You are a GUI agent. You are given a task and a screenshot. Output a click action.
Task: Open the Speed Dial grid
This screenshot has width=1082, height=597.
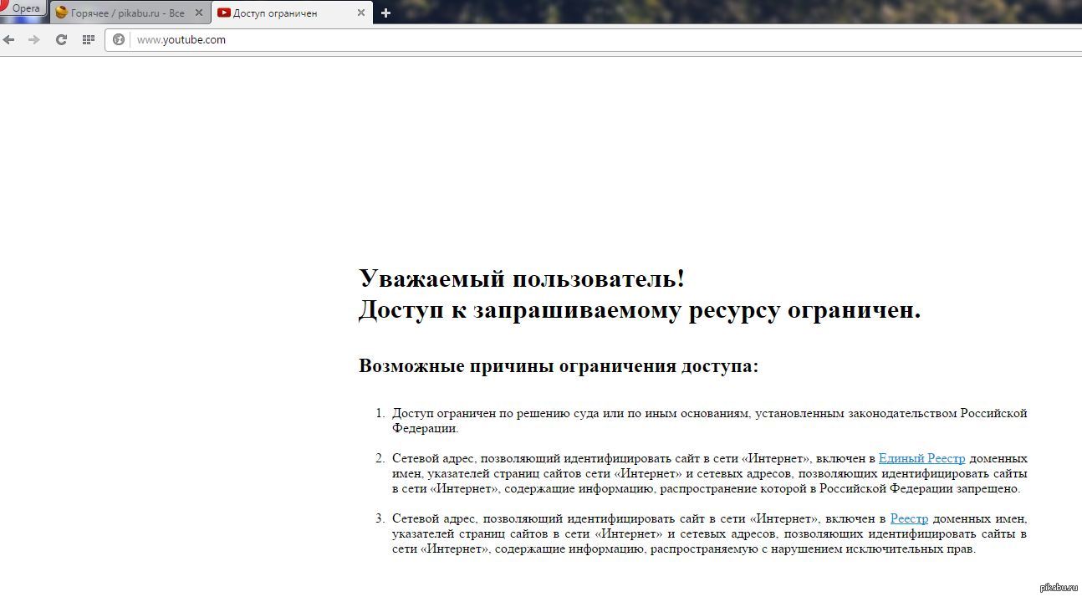(88, 39)
